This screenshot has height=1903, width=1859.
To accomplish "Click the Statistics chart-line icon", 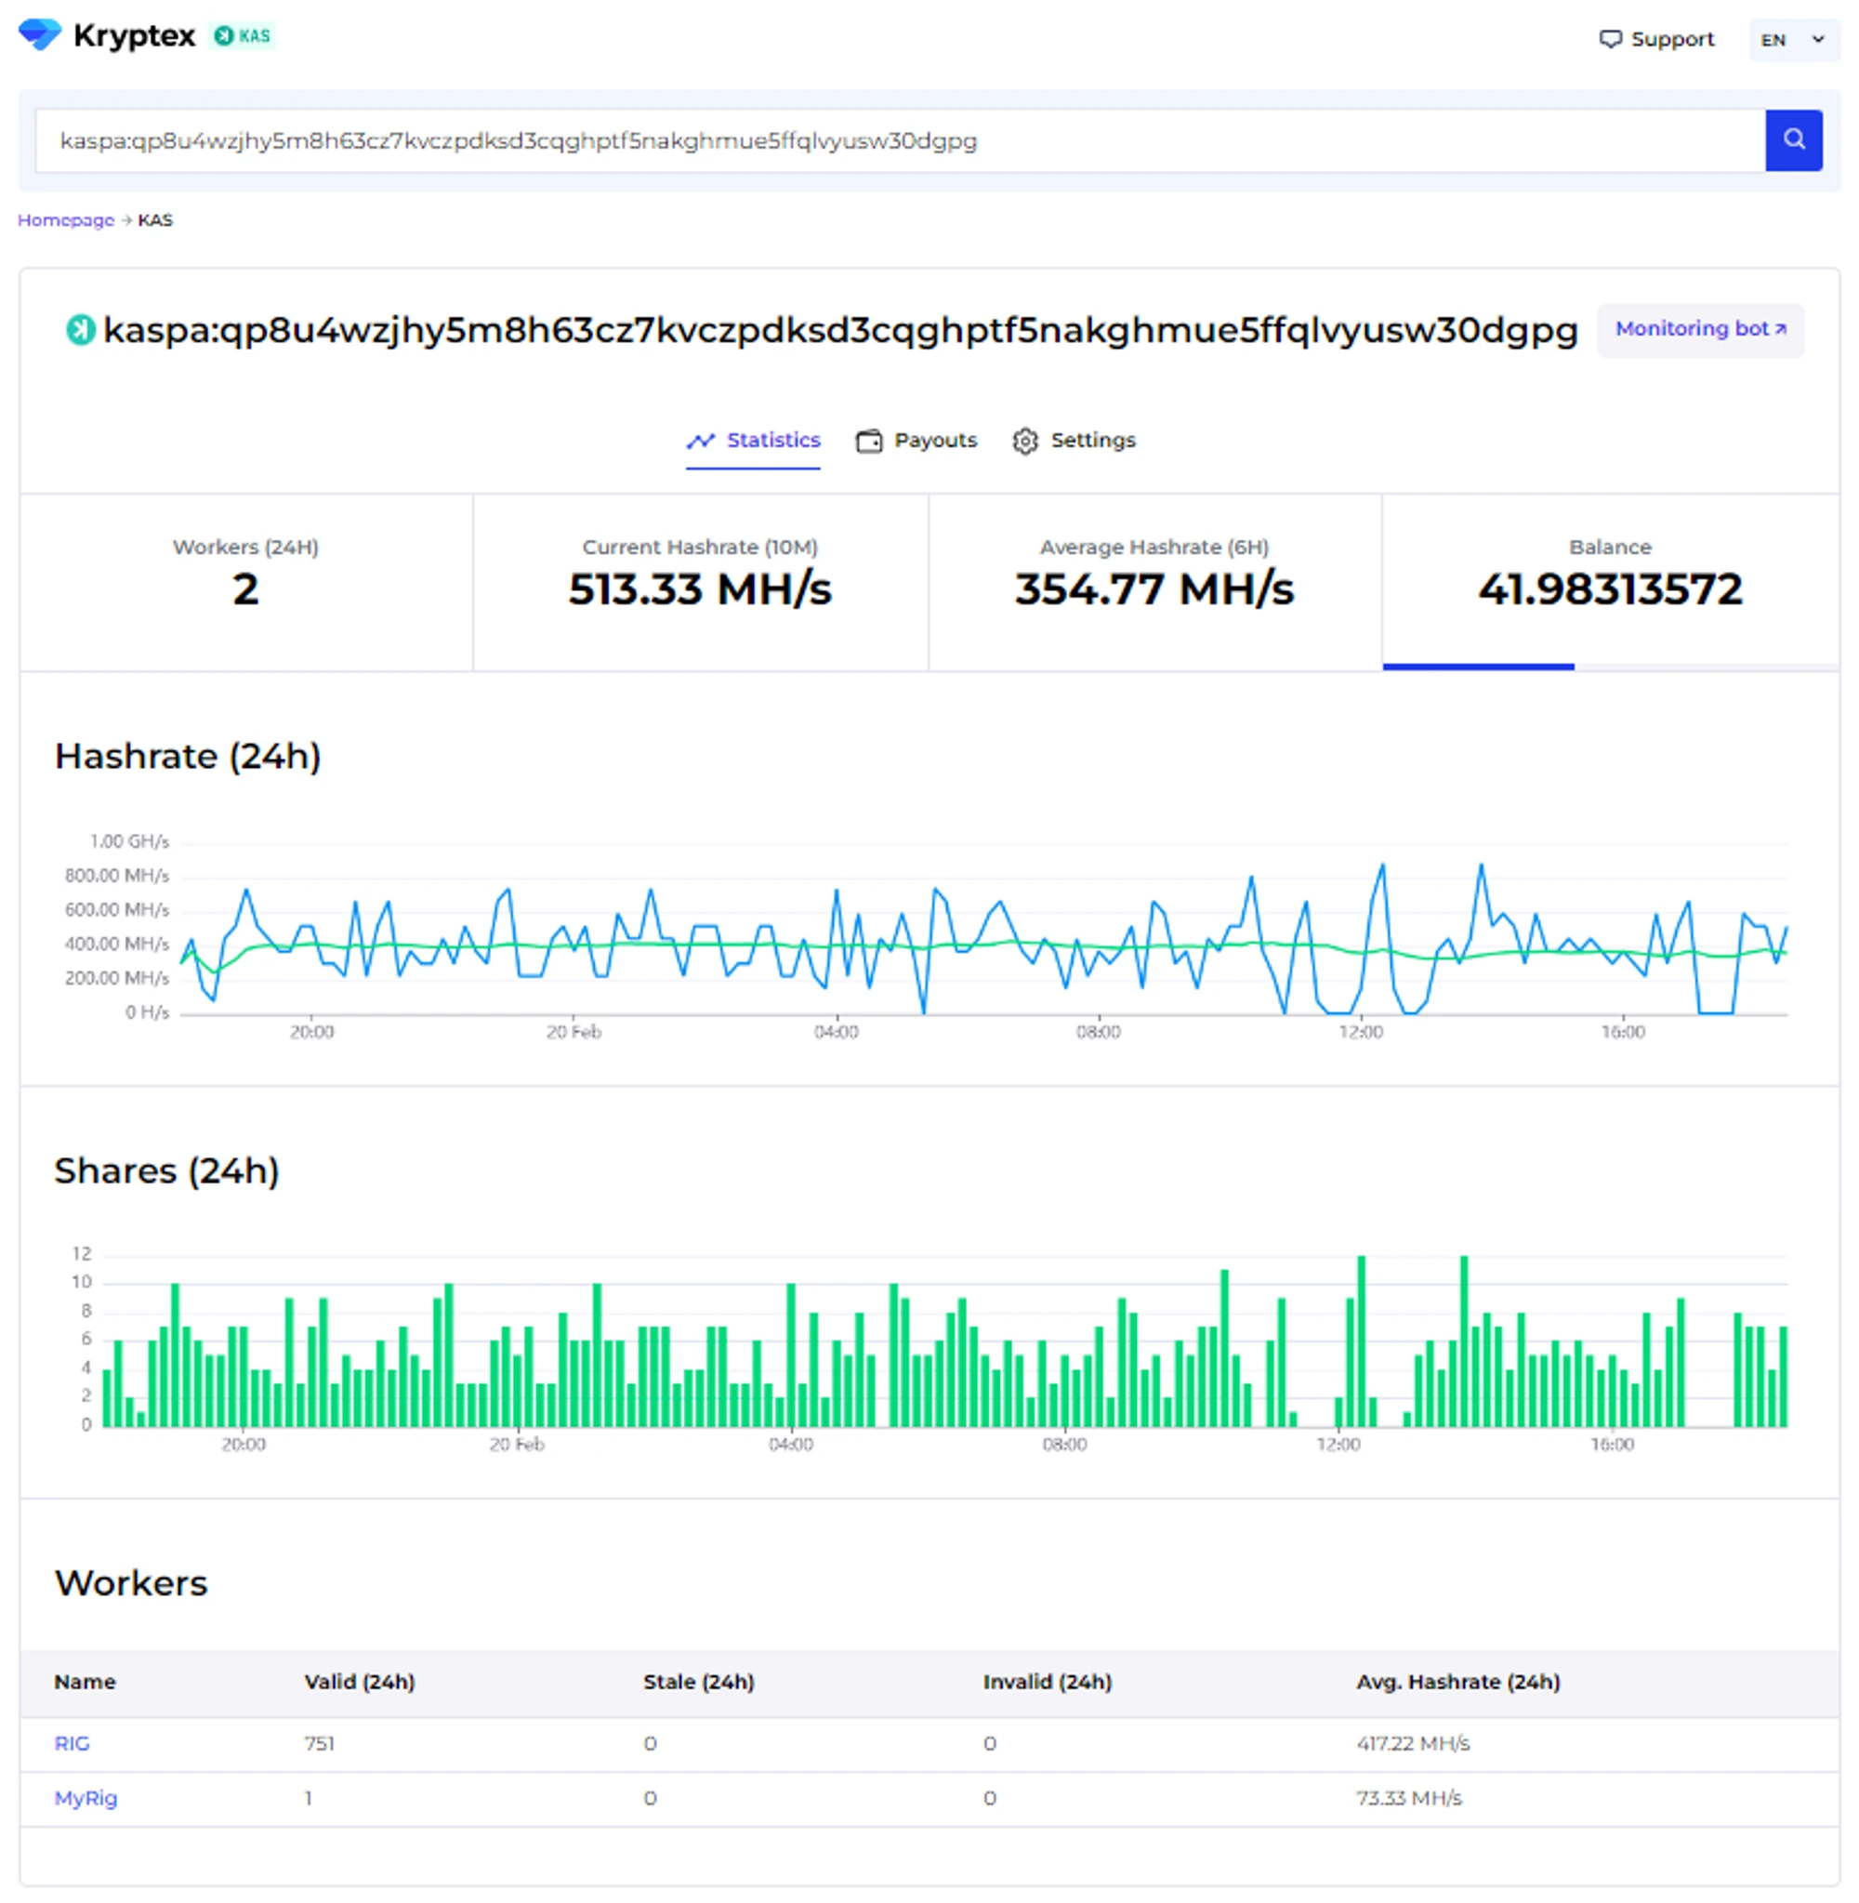I will coord(700,442).
